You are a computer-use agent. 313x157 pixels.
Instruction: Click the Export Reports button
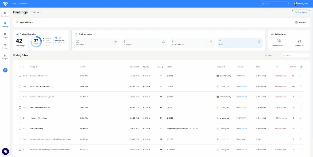pyautogui.click(x=301, y=12)
